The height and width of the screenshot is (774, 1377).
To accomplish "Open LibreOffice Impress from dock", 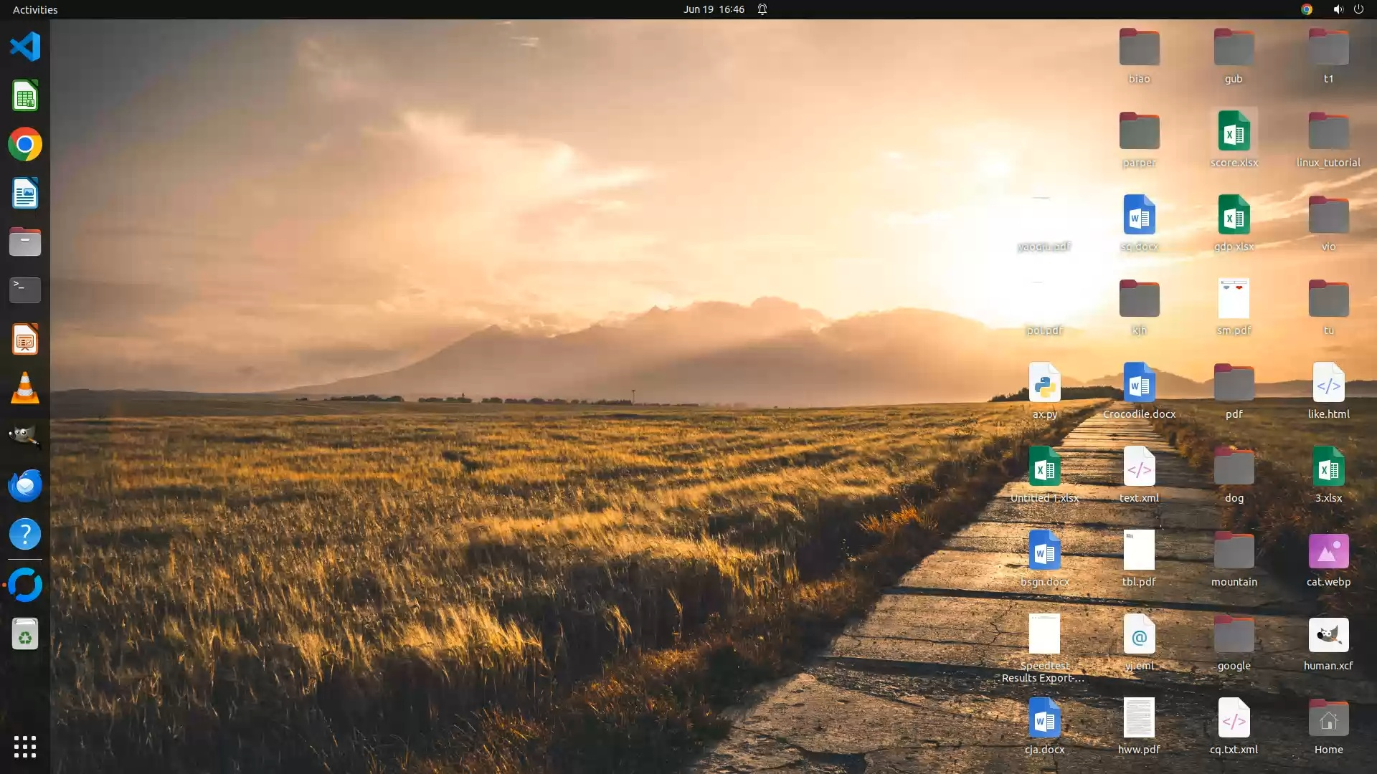I will [25, 340].
